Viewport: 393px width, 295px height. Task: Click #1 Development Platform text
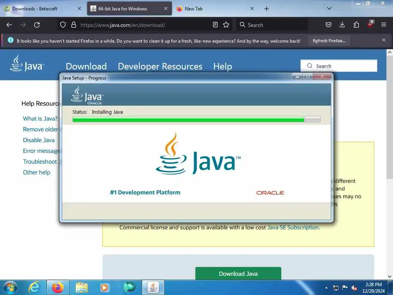tap(145, 192)
